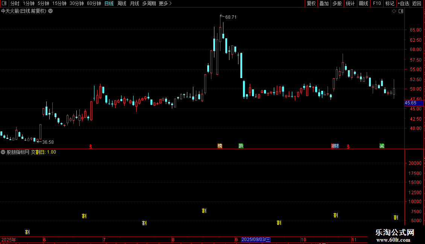Click the first 割 marker near May
The height and width of the screenshot is (244, 425).
27,232
